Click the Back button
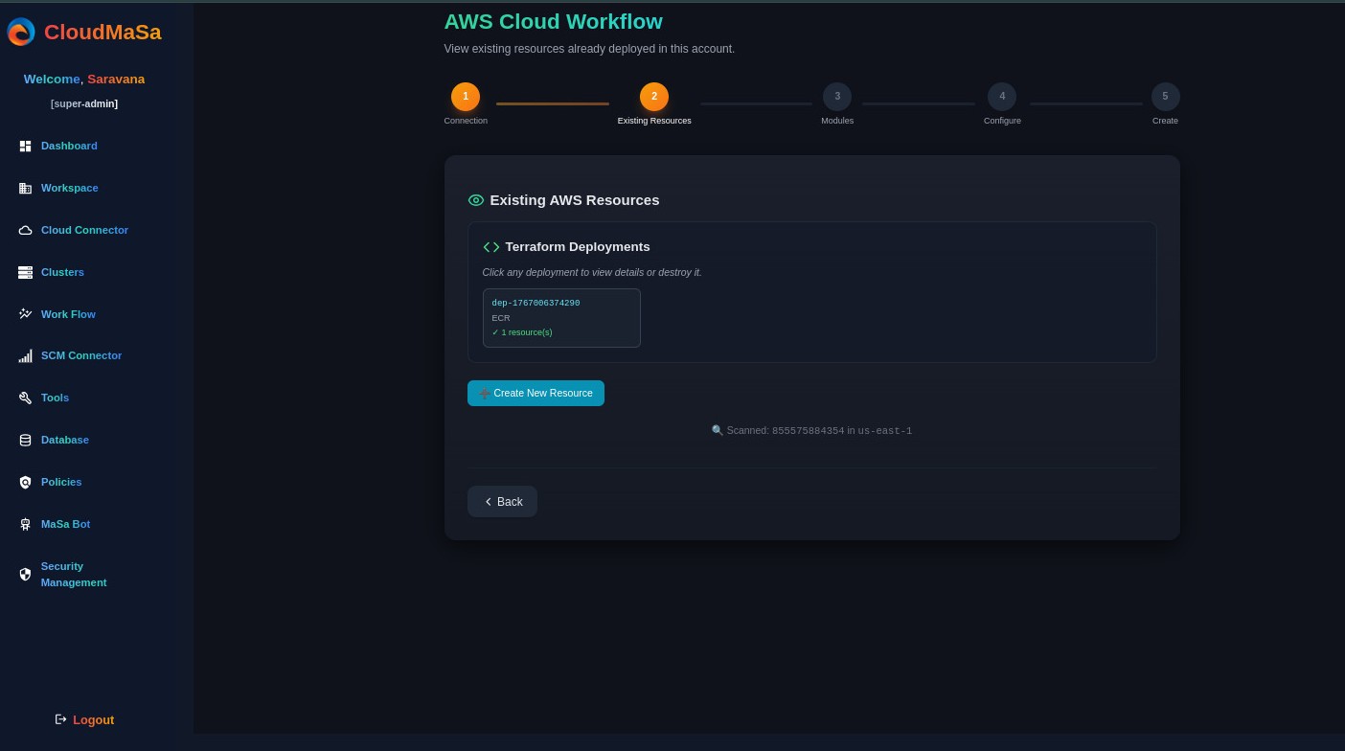Image resolution: width=1345 pixels, height=751 pixels. [x=502, y=502]
